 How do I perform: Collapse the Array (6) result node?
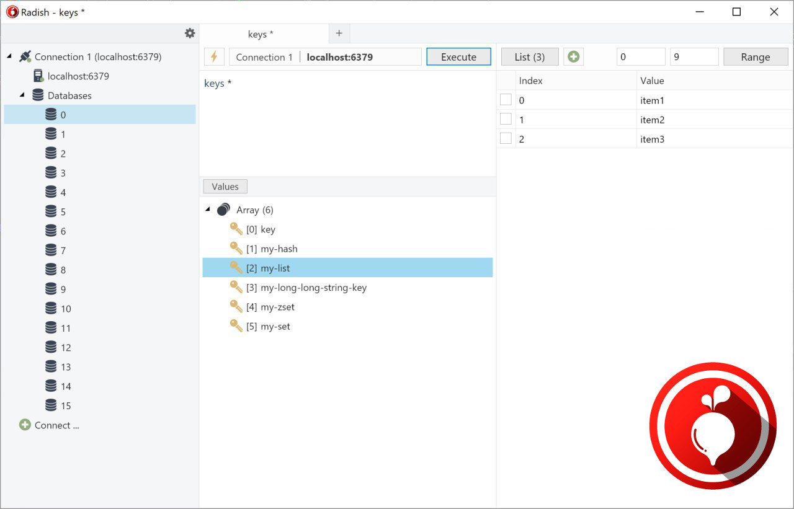[208, 210]
